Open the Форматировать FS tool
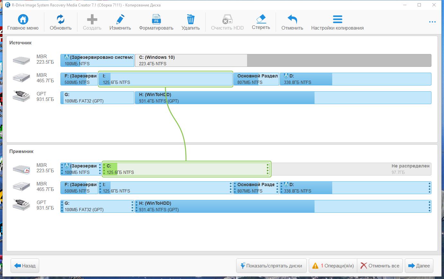444x279 pixels. (x=156, y=20)
